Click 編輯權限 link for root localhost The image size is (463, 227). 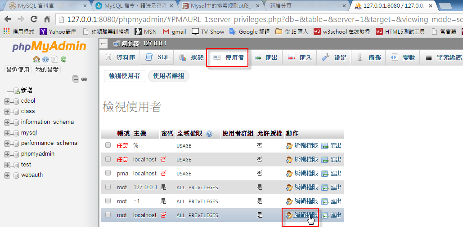[x=306, y=215]
